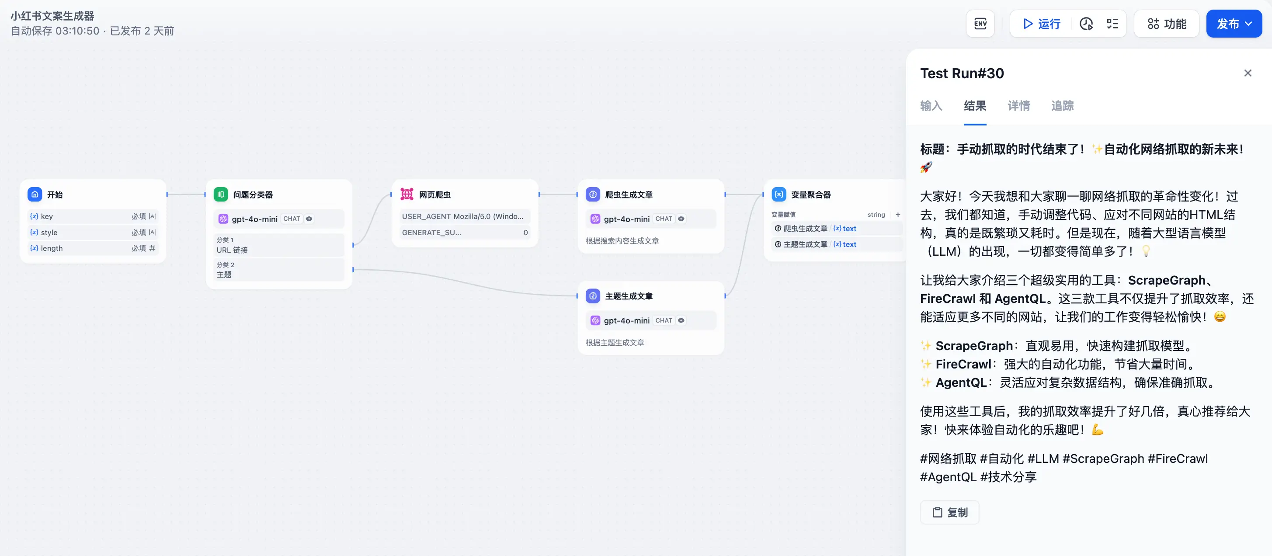
Task: Click the 主题生成文章 LLM node icon
Action: pos(593,296)
